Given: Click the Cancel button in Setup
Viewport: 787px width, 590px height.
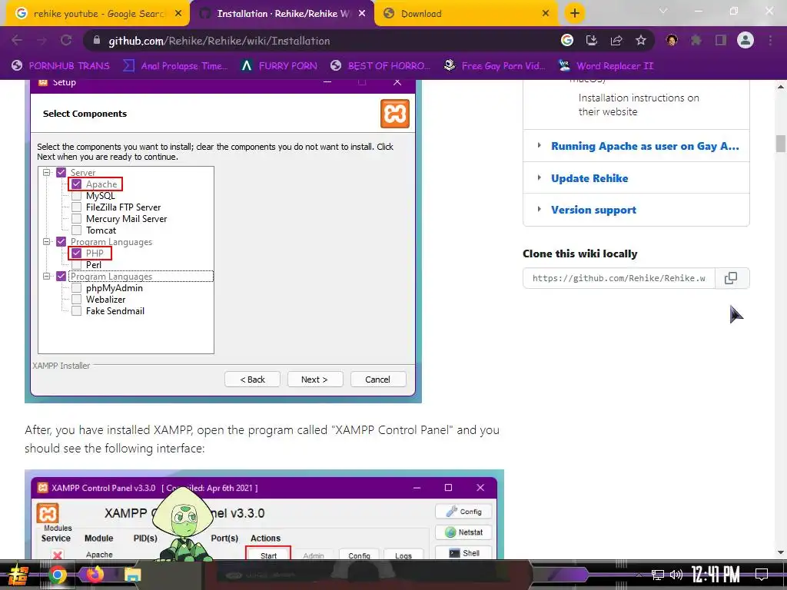Looking at the screenshot, I should coord(378,380).
